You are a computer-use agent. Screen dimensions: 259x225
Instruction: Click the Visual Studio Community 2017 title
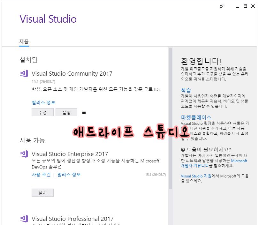[72, 74]
